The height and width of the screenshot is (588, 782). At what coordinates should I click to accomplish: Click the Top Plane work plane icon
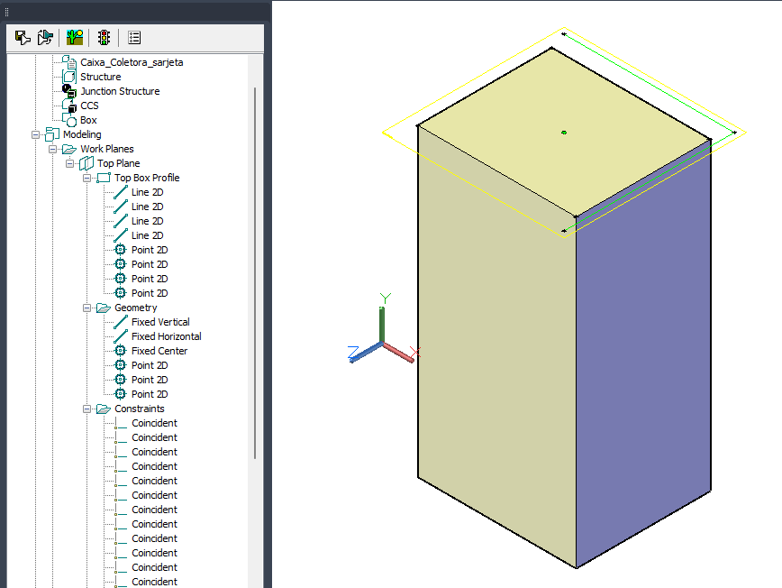click(x=86, y=163)
